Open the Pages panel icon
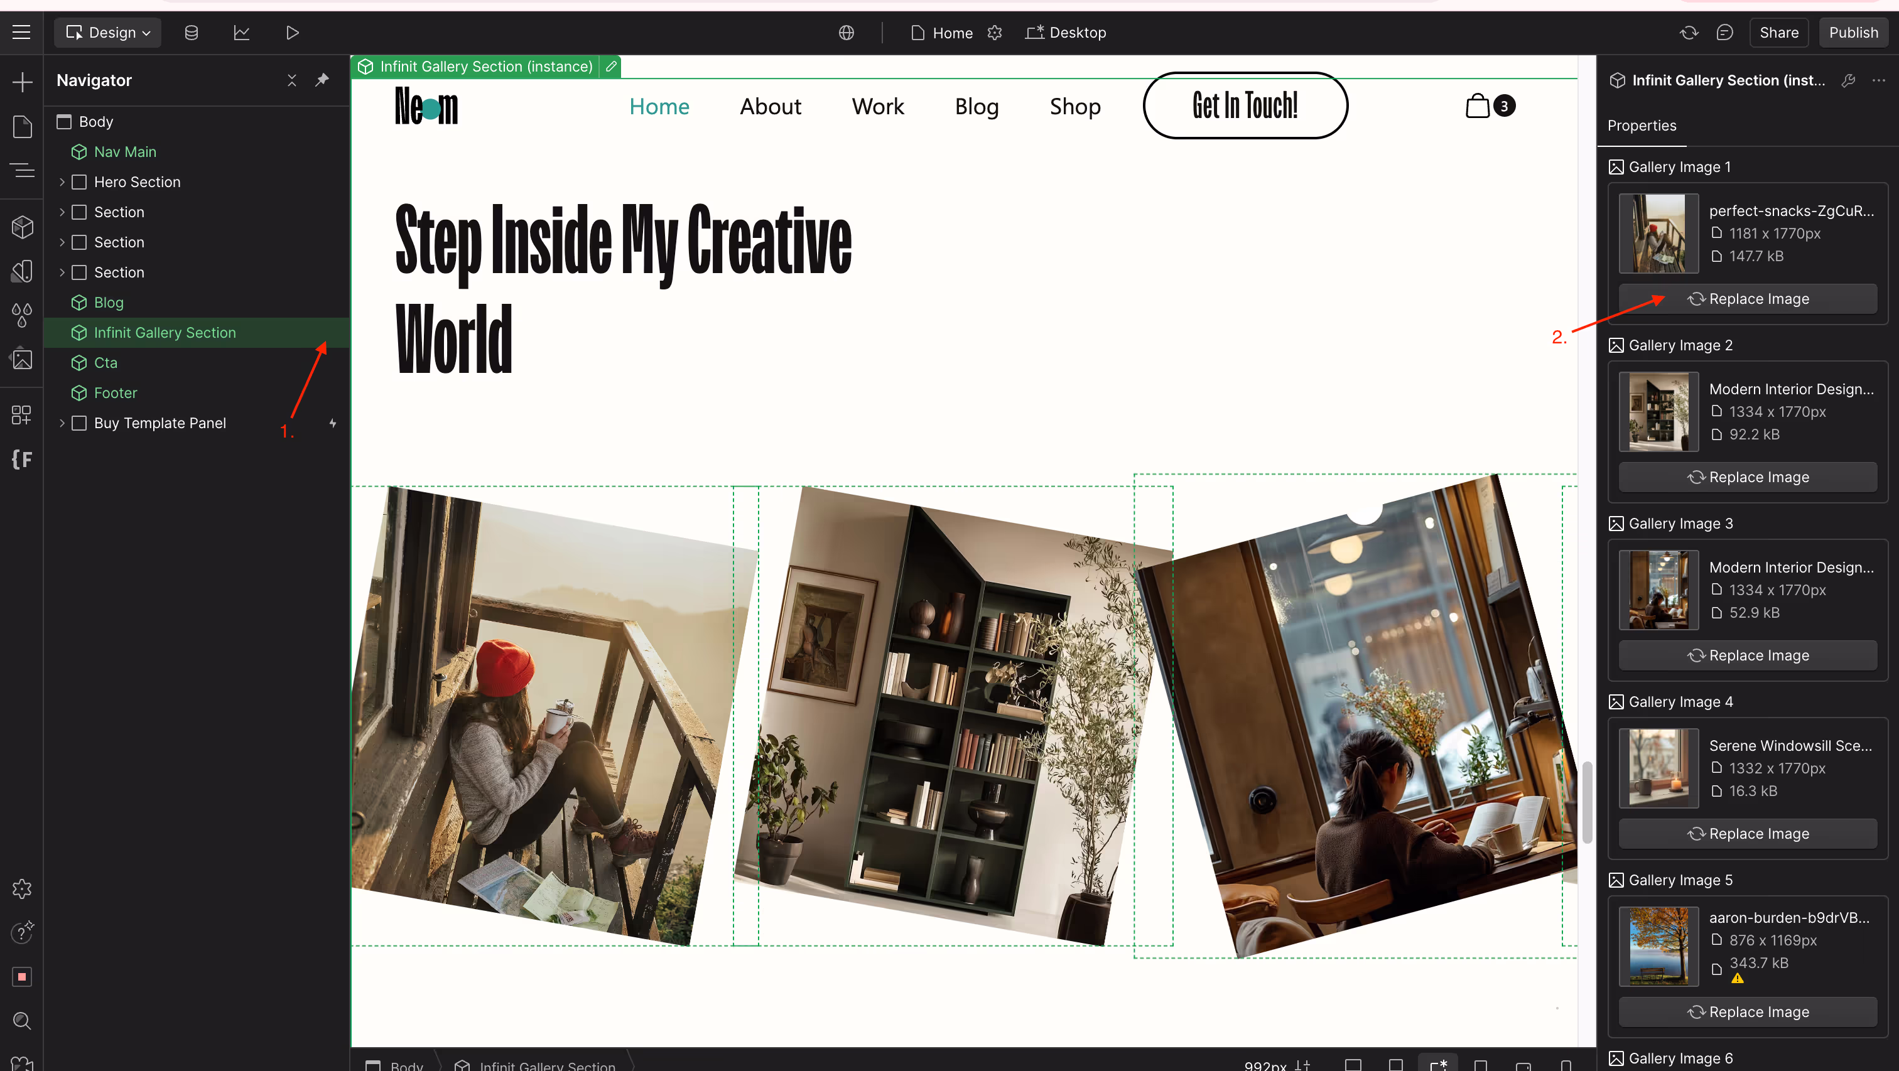Image resolution: width=1899 pixels, height=1071 pixels. click(22, 126)
